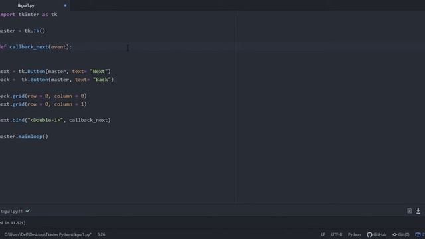Screen dimensions: 425x239
Task: Click on the "Back" string in code
Action: pos(102,80)
